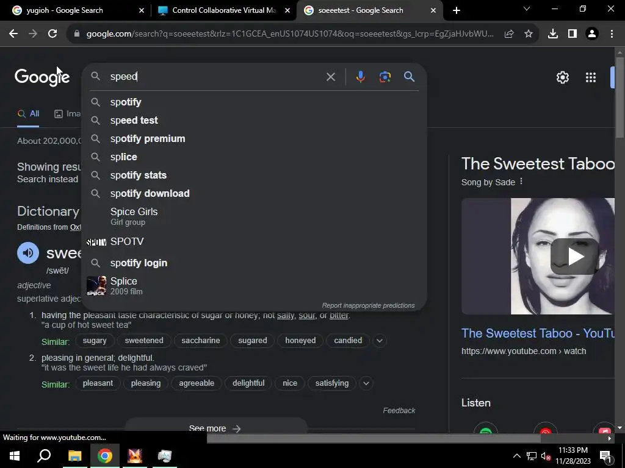The width and height of the screenshot is (625, 468).
Task: Open Google quick settings gear
Action: click(x=562, y=77)
